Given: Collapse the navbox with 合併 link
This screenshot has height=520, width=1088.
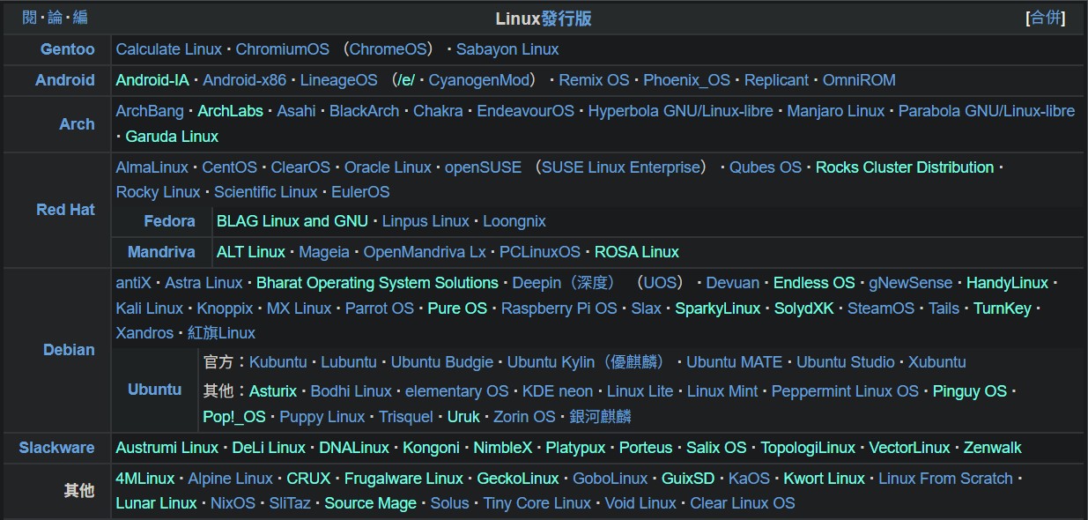Looking at the screenshot, I should 1047,18.
